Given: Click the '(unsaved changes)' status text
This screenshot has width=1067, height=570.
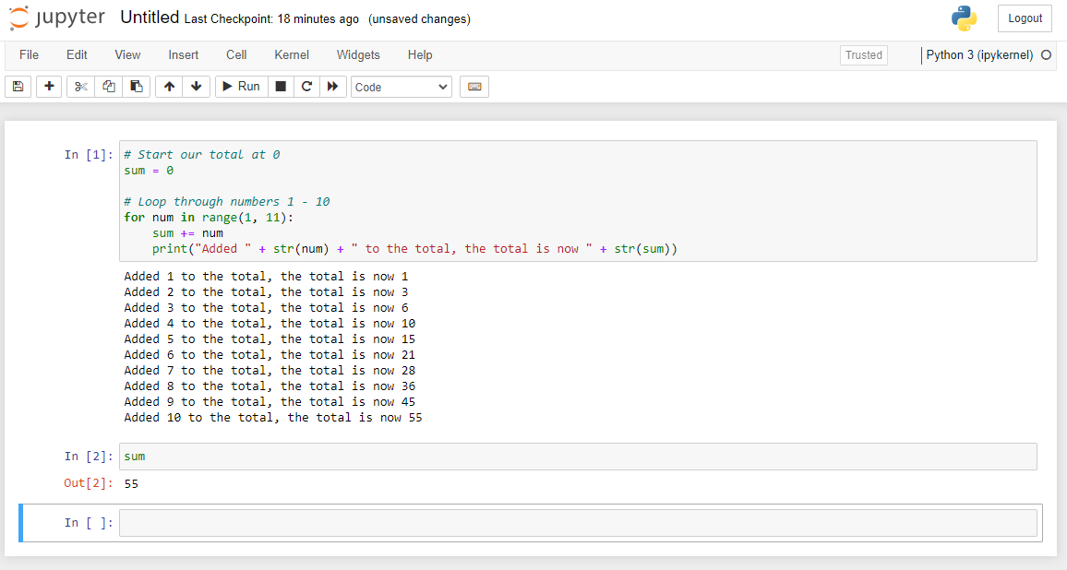Looking at the screenshot, I should (x=419, y=19).
